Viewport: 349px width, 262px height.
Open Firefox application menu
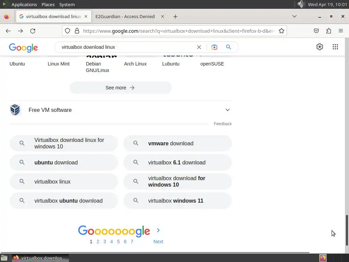coord(341,31)
